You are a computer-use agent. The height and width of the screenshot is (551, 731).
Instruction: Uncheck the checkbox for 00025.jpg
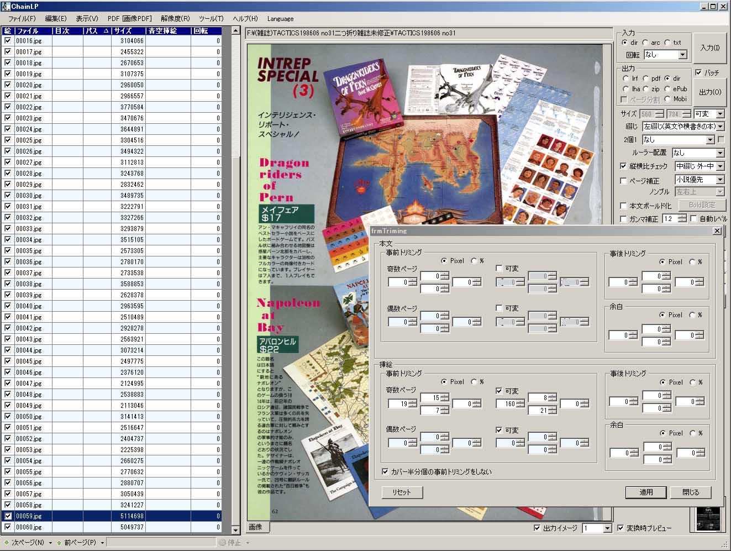[x=8, y=140]
